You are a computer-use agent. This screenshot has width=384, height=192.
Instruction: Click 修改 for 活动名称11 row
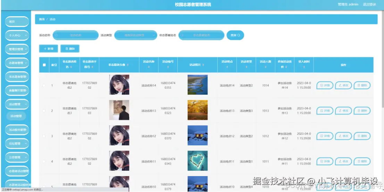[x=343, y=162]
